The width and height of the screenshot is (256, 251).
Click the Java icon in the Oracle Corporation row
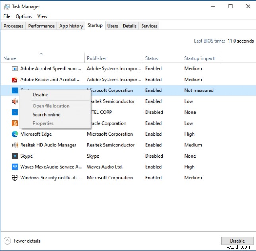point(15,123)
